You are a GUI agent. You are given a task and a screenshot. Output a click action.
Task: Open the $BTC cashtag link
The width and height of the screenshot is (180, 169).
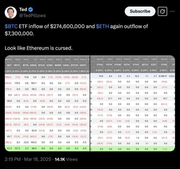click(x=11, y=26)
